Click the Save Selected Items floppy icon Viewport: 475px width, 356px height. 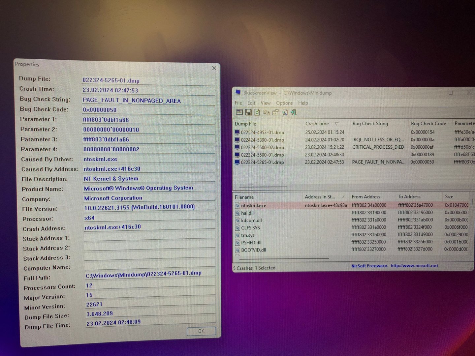[248, 112]
